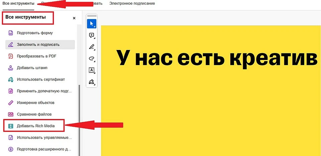Screen dimensions: 321x156
Task: Select the add comment tool
Action: pos(92,36)
